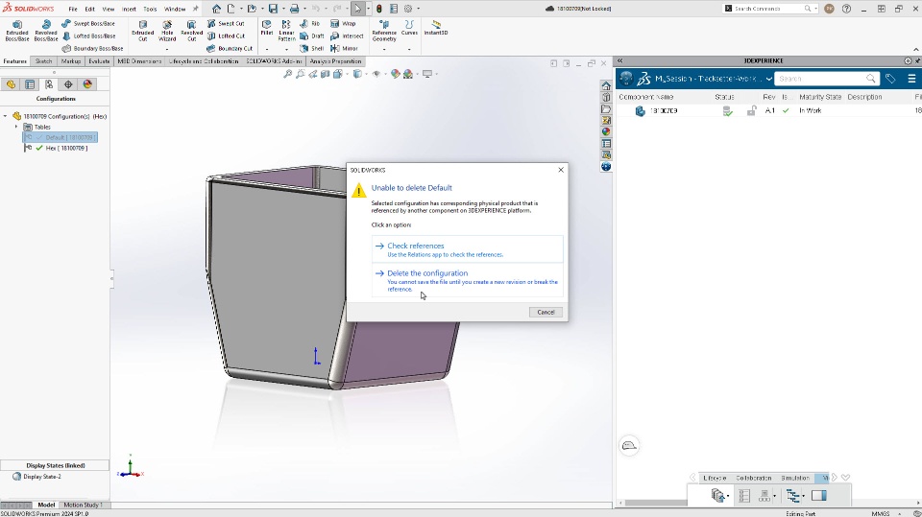Expand the 18100709 Configuration(s) tree node
The image size is (922, 517).
6,116
